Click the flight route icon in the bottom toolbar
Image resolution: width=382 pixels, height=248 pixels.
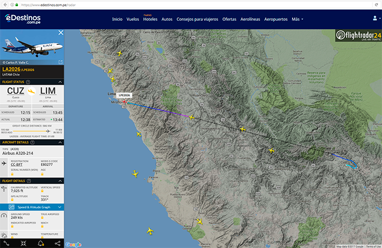(x=6, y=243)
